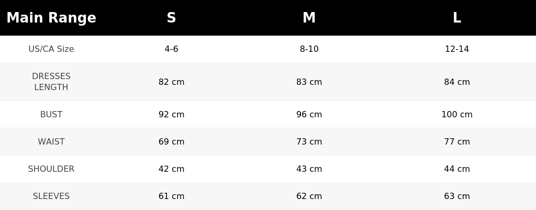
Task: Click the 82 cm dress length cell
Action: pos(171,82)
